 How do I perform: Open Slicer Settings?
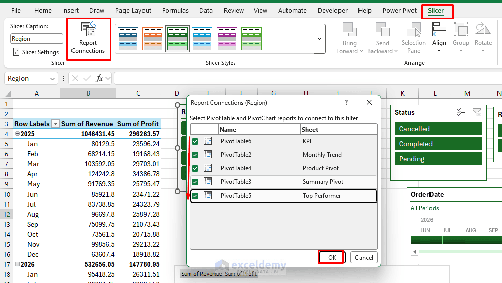click(36, 52)
